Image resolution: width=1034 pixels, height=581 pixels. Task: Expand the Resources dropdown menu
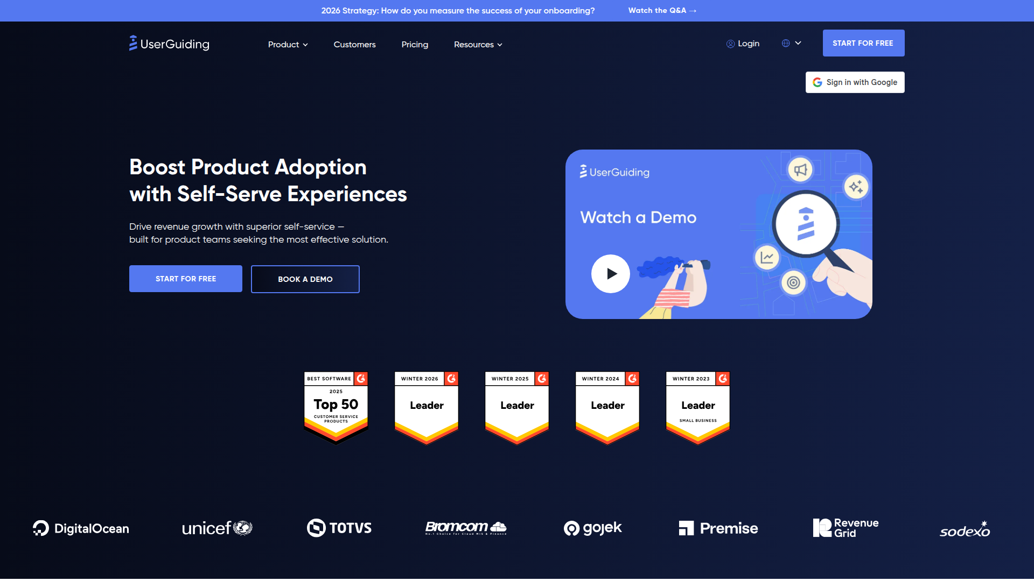coord(478,45)
